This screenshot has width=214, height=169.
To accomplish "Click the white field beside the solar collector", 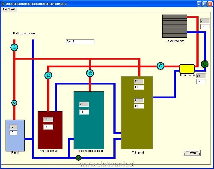I will [205, 27].
